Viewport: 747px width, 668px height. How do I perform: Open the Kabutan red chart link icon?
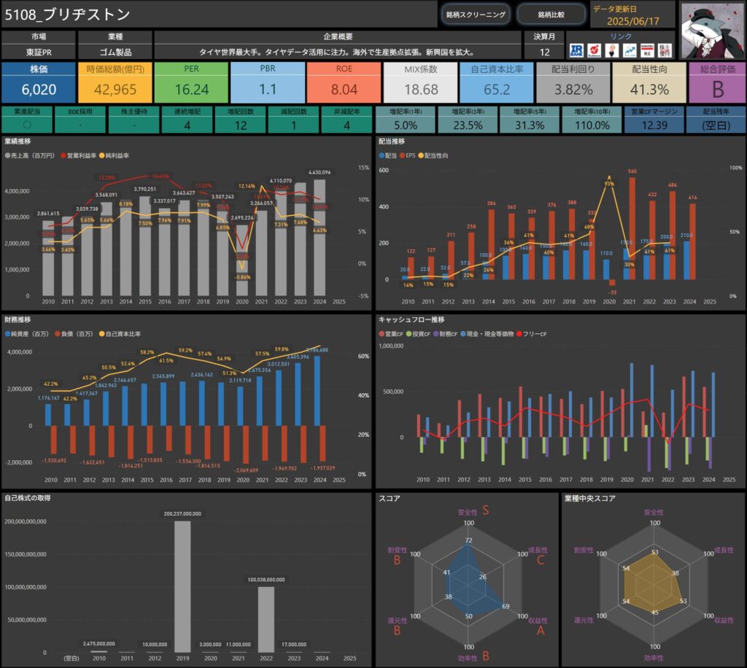click(594, 50)
